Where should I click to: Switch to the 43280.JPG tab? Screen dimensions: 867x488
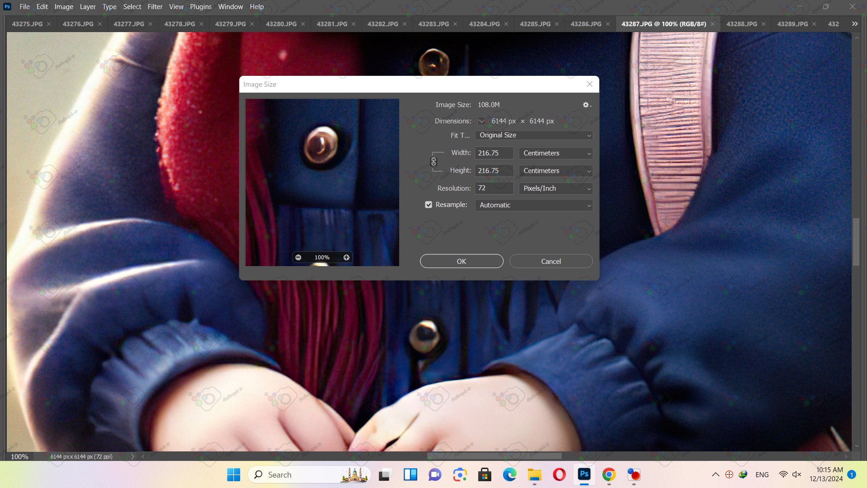(x=281, y=24)
